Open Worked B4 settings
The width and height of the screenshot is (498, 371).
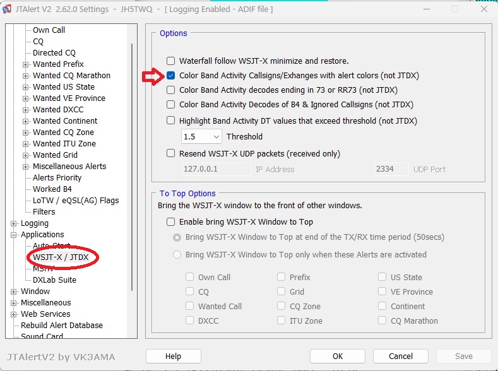[52, 189]
